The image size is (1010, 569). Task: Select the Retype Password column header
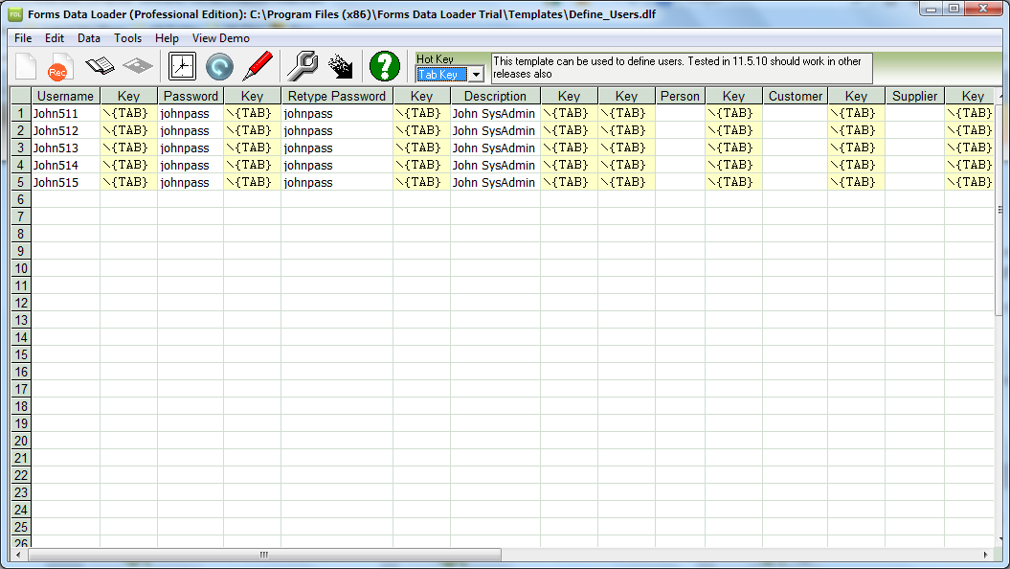tap(337, 96)
